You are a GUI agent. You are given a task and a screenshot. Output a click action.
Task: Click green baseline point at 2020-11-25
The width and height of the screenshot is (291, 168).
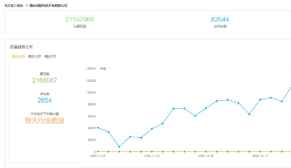pos(98,152)
